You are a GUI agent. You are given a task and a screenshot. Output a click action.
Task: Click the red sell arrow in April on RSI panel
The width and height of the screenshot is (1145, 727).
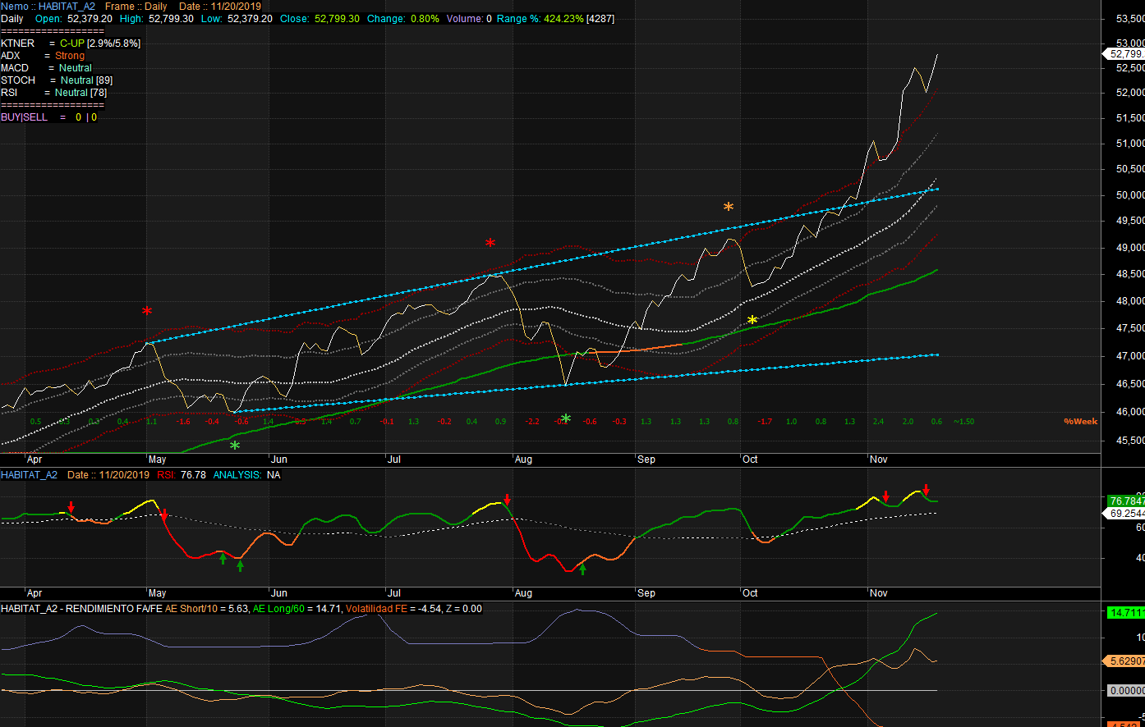71,507
